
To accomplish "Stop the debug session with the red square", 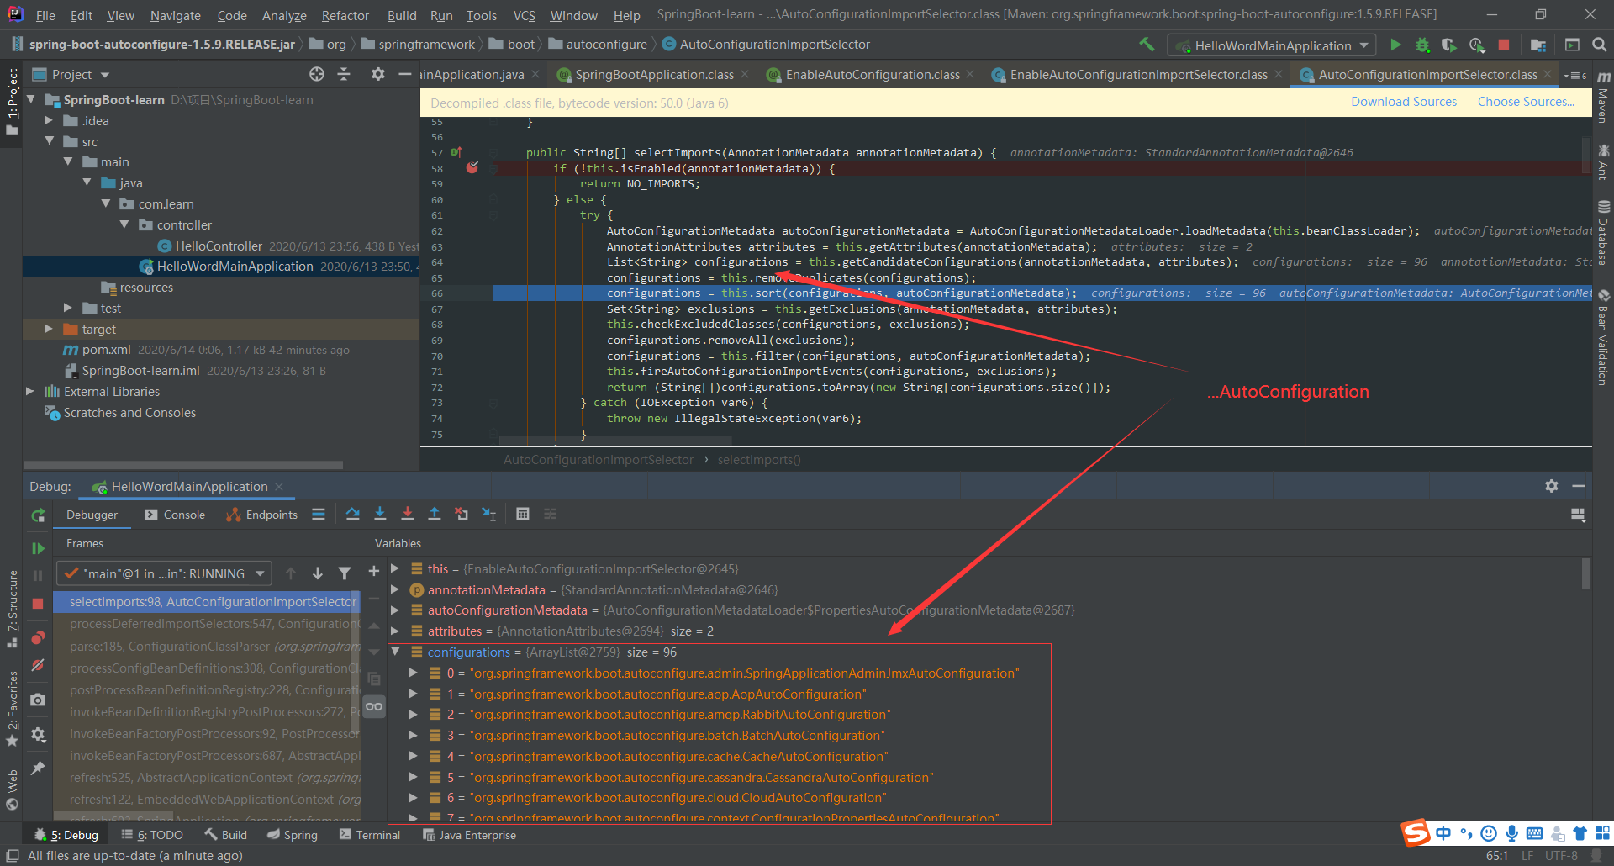I will (38, 604).
